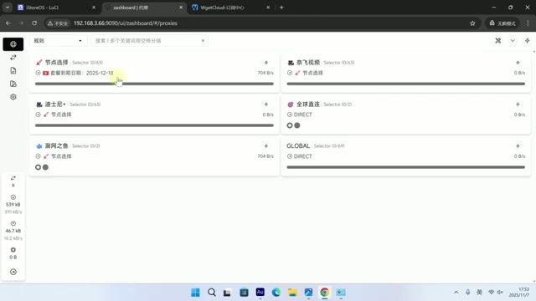Click the connections count in sidebar stats

(13, 181)
